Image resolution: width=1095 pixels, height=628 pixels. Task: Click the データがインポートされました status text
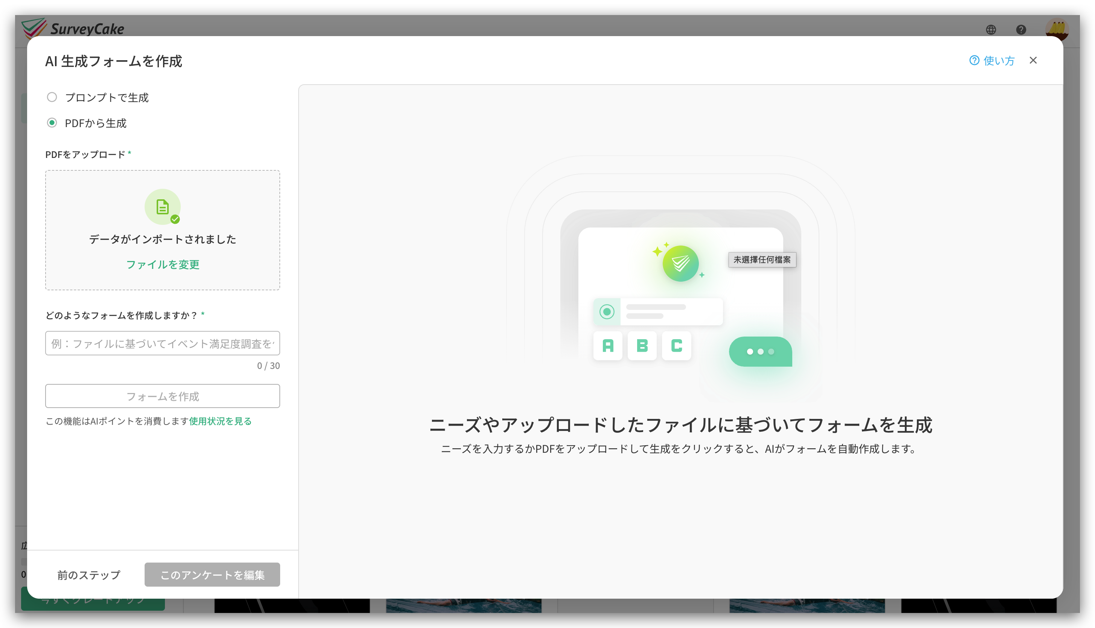pos(162,239)
